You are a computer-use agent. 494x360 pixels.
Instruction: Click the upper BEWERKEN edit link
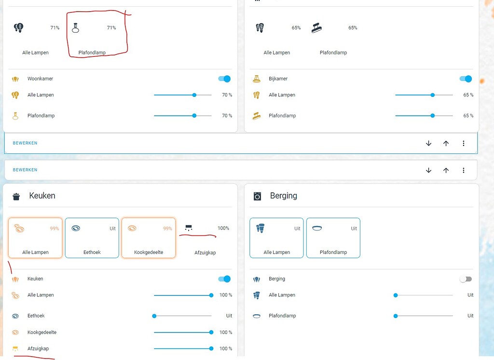pos(25,143)
